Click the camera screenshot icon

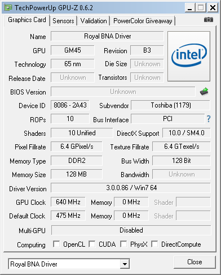[209, 20]
